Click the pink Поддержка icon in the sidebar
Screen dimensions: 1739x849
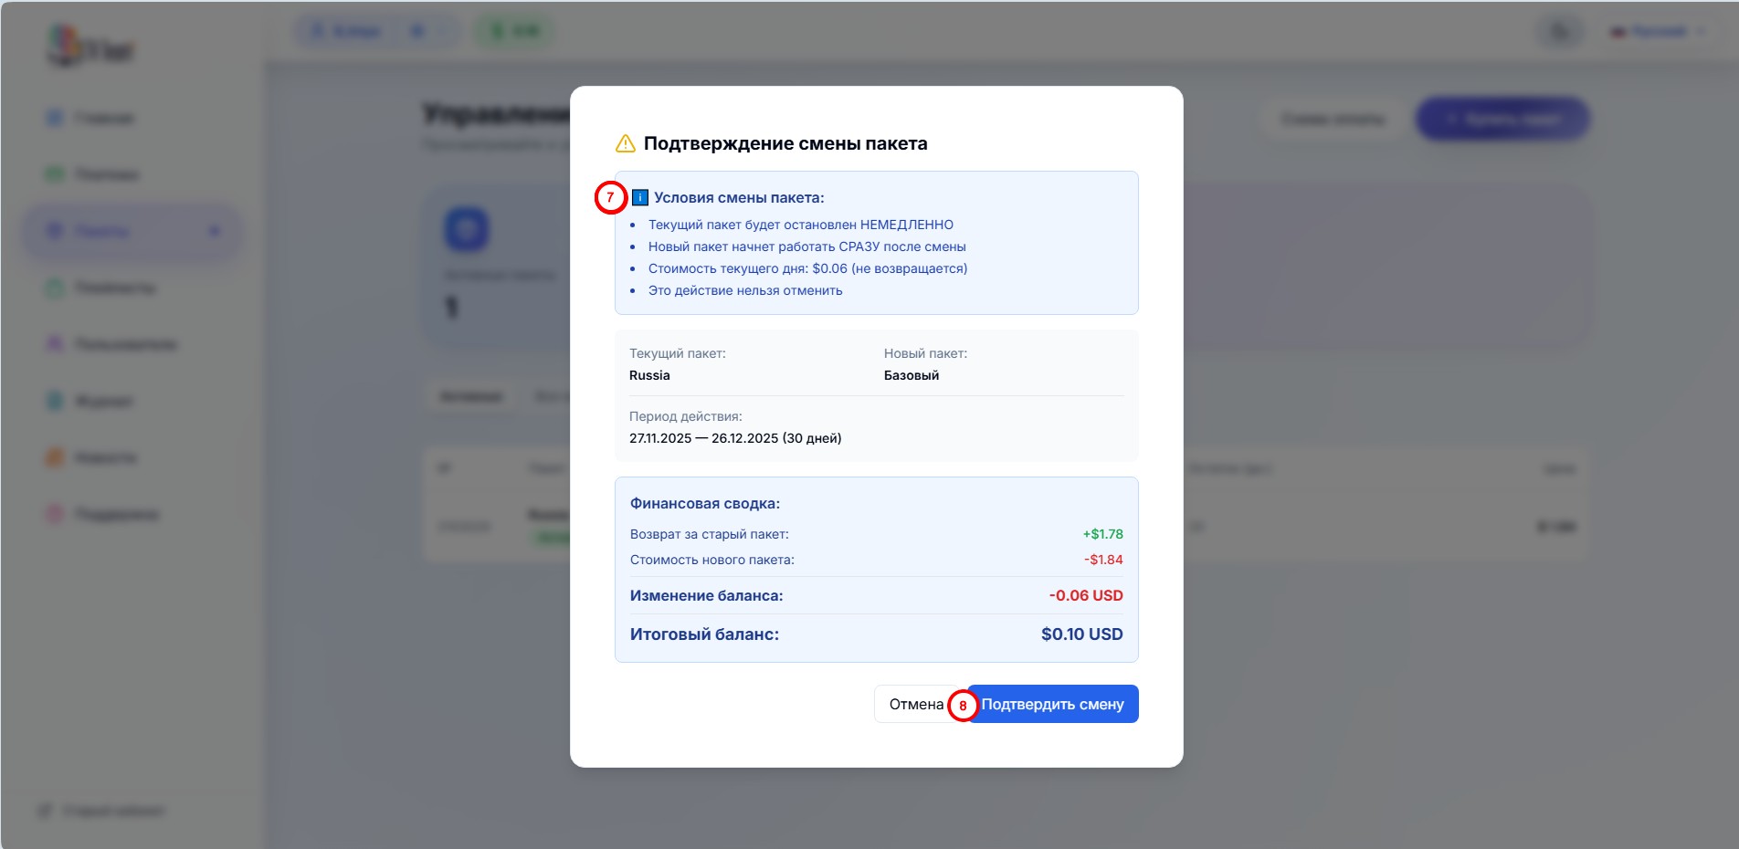pos(55,515)
